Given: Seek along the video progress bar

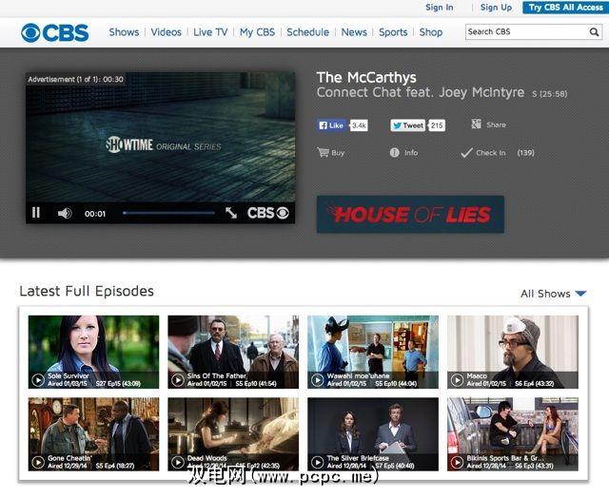Looking at the screenshot, I should (169, 213).
